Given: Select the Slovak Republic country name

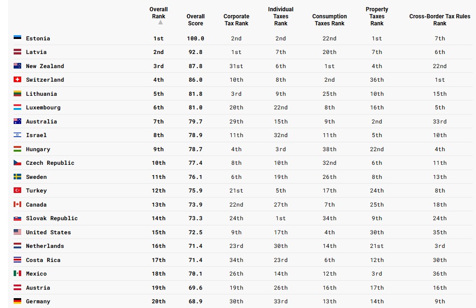Looking at the screenshot, I should coord(52,218).
